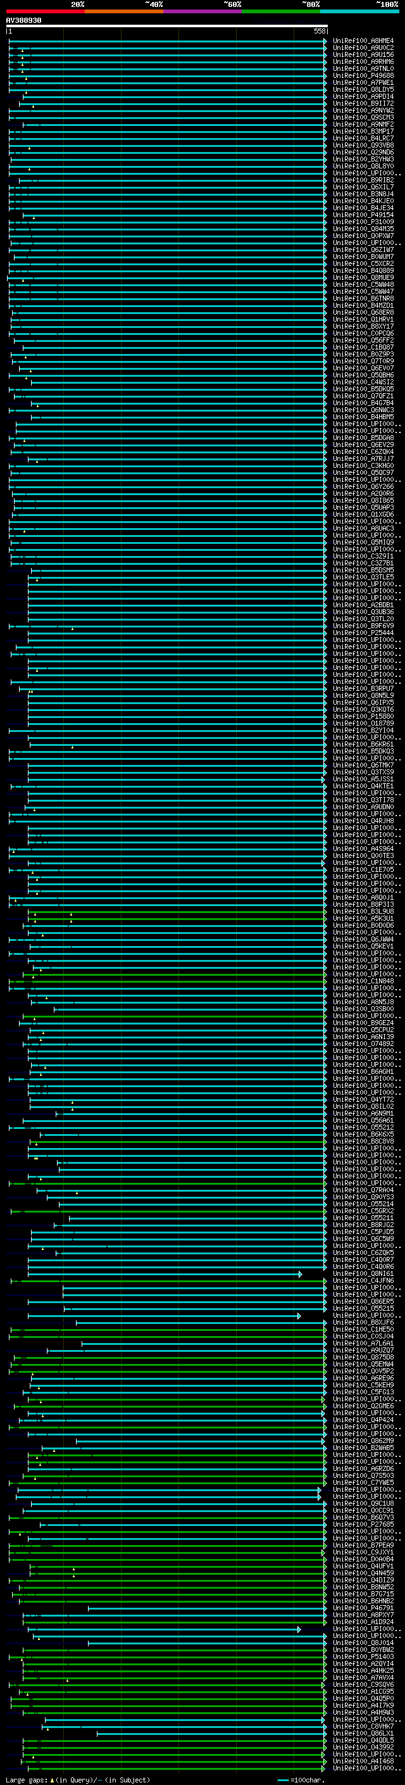The image size is (405, 1785).
Task: Select the UniRef100_B3MP17 label
Action: coord(363,132)
